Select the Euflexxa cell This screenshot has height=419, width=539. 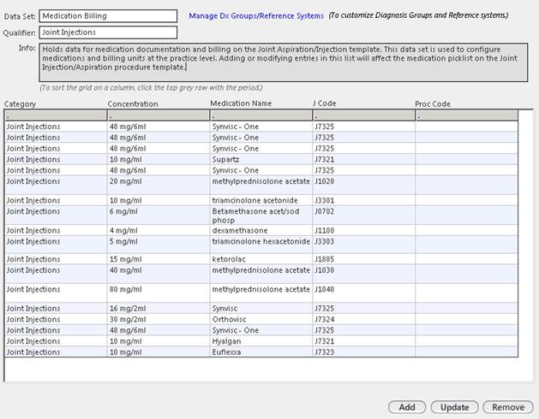(x=261, y=351)
